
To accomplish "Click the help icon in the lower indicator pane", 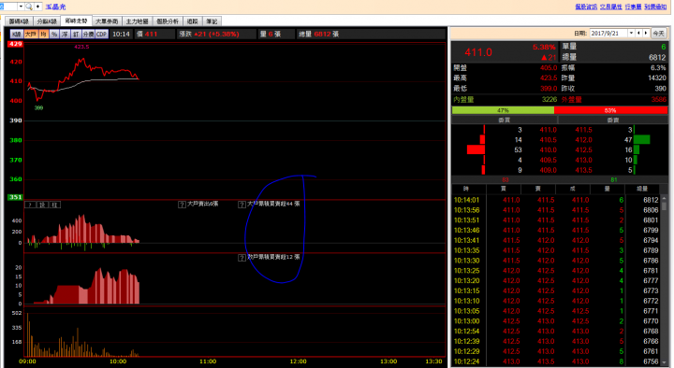I will [x=242, y=258].
